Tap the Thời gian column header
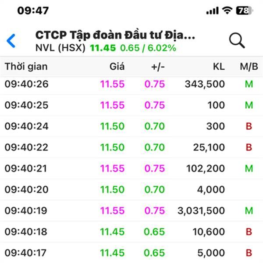 (x=26, y=67)
